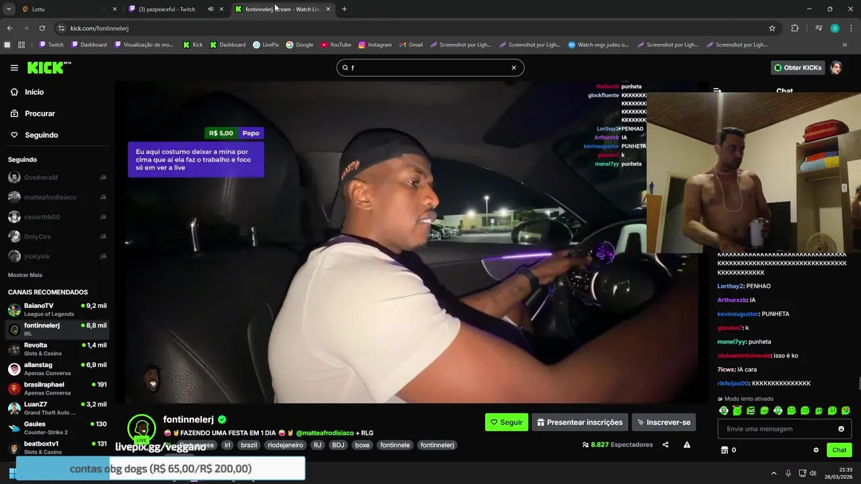Open recommended channel LuanZ7

[57, 408]
